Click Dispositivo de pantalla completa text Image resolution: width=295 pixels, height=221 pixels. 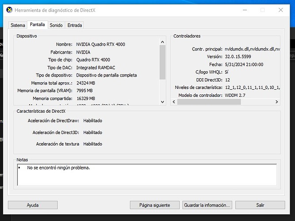click(x=106, y=75)
